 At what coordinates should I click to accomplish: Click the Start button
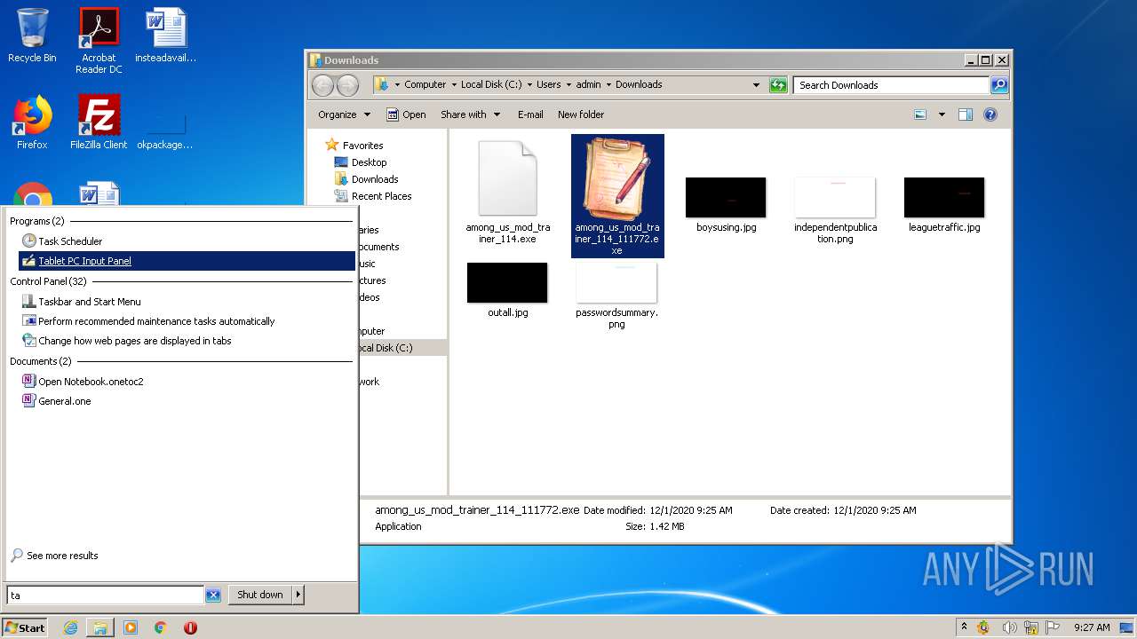(25, 627)
